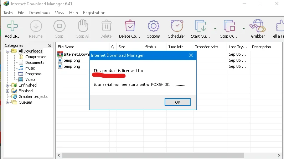Image resolution: width=284 pixels, height=159 pixels.
Task: Select the All Downloads category
Action: (30, 51)
